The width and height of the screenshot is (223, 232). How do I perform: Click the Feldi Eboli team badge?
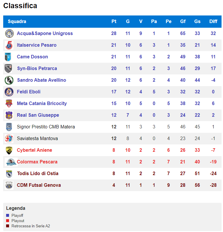click(9, 92)
